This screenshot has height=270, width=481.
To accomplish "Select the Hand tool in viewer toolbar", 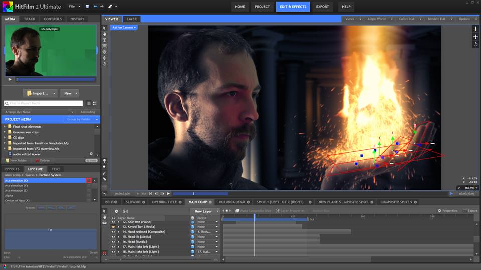I will click(x=104, y=34).
